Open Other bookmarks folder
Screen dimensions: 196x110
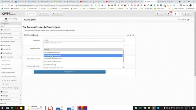(178, 9)
